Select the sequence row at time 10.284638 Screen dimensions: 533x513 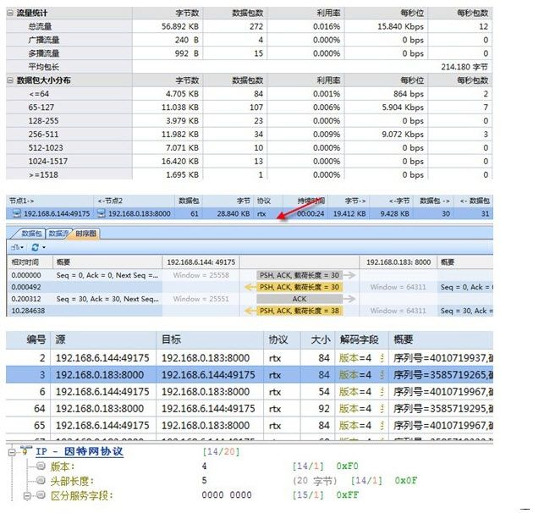[x=250, y=311]
